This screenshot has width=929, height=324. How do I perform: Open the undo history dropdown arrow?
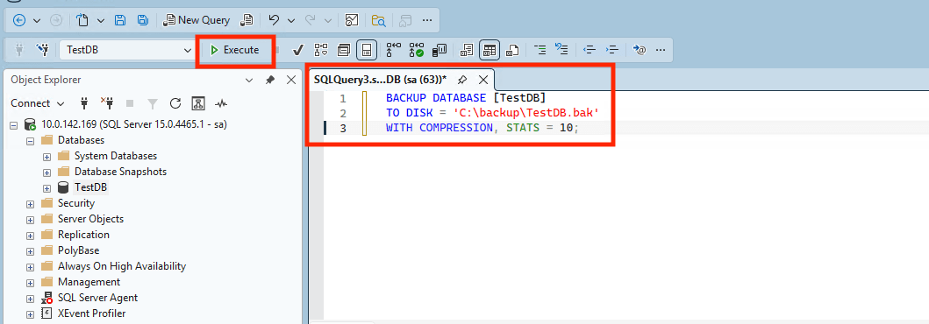click(x=291, y=20)
